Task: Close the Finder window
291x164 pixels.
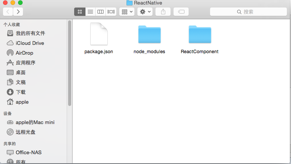Action: click(5, 3)
